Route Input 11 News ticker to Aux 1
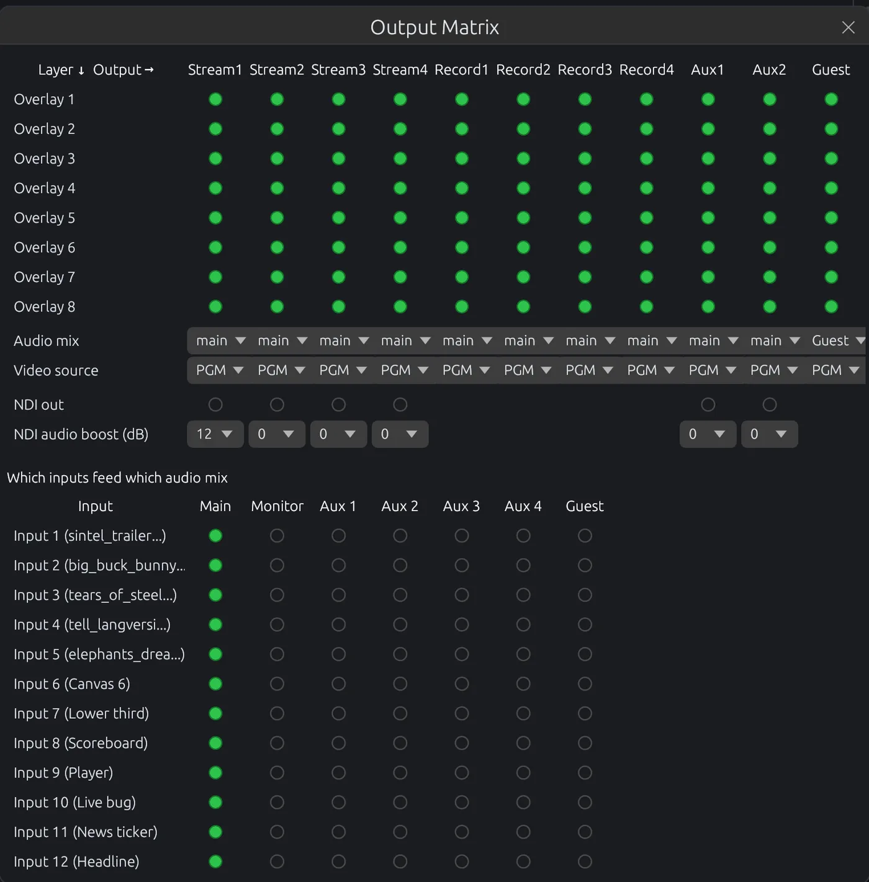Image resolution: width=869 pixels, height=882 pixels. point(338,832)
